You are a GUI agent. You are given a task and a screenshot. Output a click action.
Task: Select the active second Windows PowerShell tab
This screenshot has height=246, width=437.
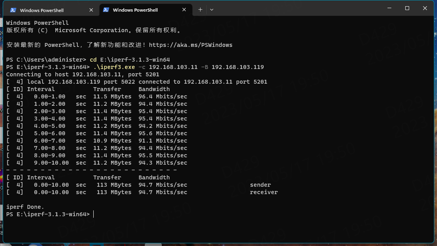point(146,10)
